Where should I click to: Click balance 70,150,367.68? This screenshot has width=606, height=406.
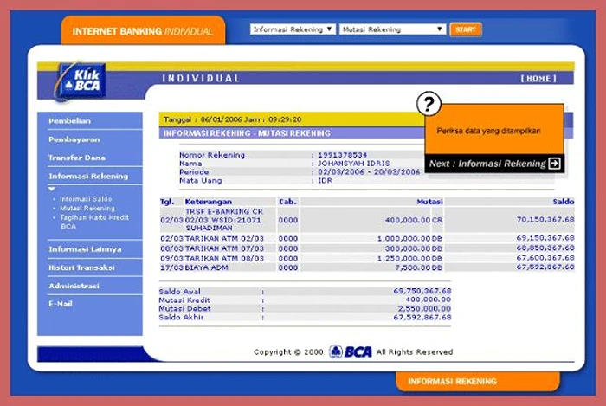pos(545,219)
